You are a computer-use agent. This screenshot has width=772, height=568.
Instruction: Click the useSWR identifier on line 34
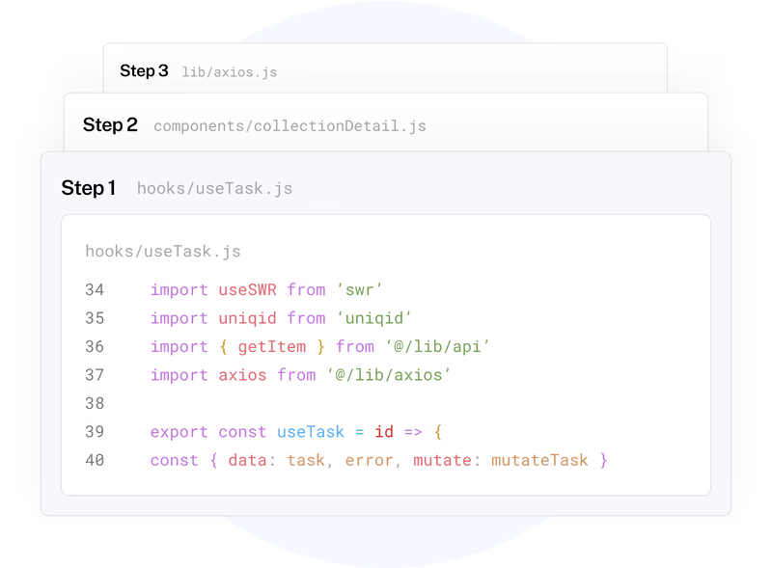tap(248, 289)
